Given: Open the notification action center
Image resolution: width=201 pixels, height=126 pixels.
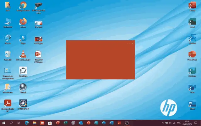Looking at the screenshot, I should point(196,123).
